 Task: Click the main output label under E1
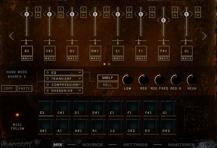pos(118,58)
